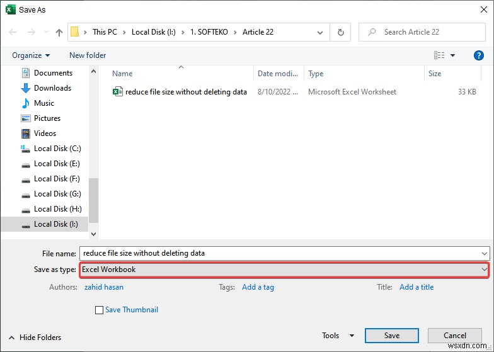This screenshot has width=494, height=352.
Task: Close the Save As dialog
Action: [x=484, y=9]
